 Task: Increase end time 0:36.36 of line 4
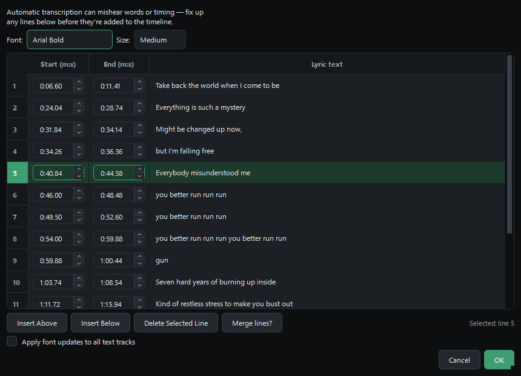tap(139, 147)
